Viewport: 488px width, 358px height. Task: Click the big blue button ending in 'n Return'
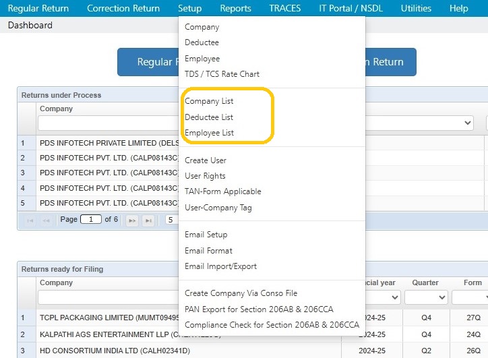[x=391, y=62]
